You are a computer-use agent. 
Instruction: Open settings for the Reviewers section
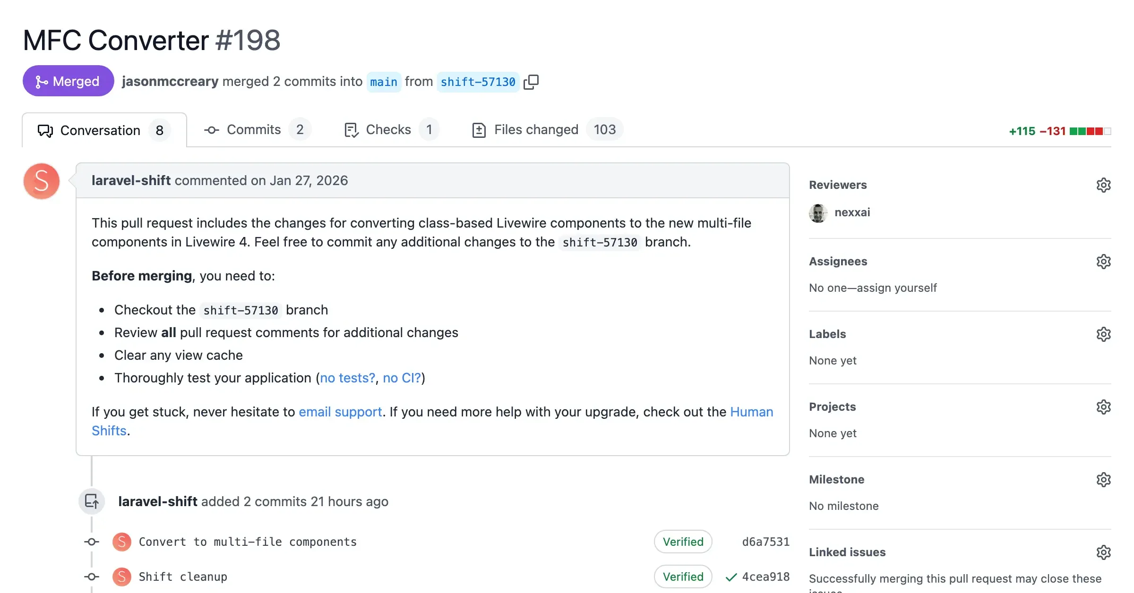click(x=1103, y=185)
